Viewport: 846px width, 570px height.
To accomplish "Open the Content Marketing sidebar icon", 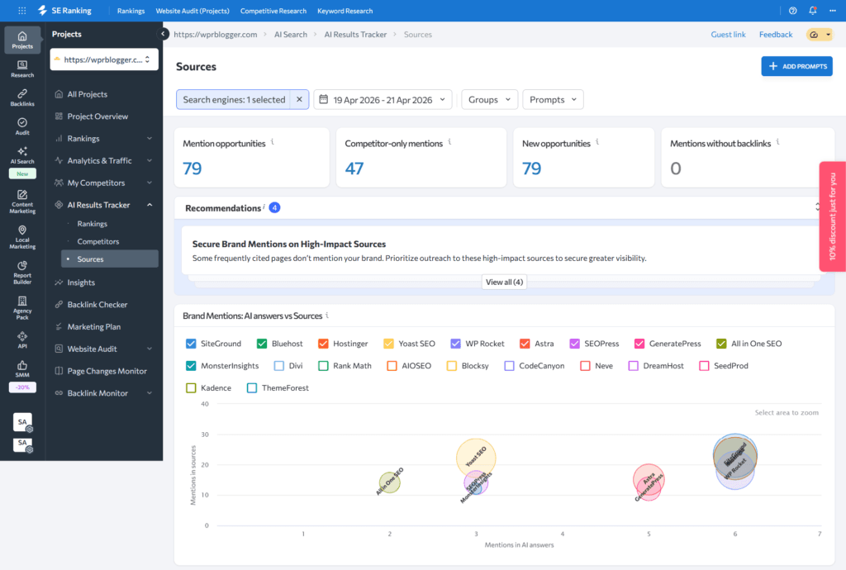I will pos(22,201).
